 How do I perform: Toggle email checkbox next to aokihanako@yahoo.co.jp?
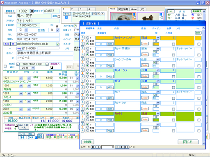point(58,44)
